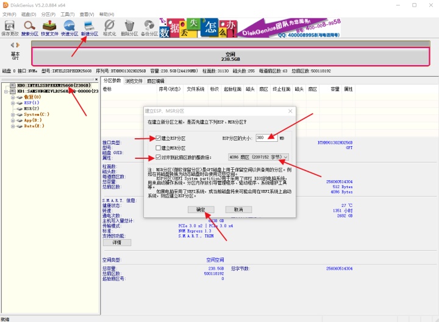The width and height of the screenshot is (439, 322).
Task: Click the Format (格式化) toolbar icon
Action: pos(109,28)
